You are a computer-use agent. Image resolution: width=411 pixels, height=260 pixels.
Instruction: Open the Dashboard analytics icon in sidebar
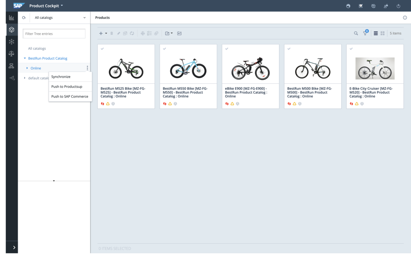pyautogui.click(x=11, y=17)
